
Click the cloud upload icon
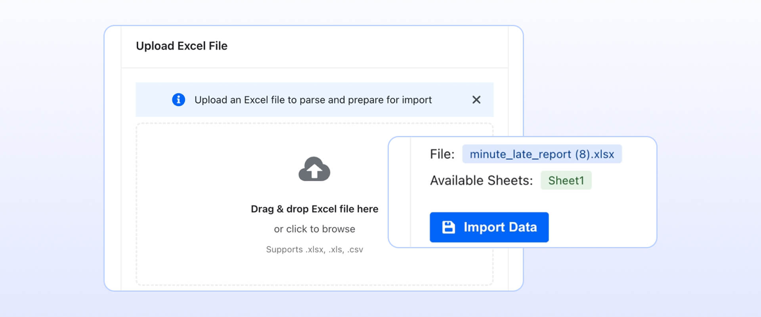[x=314, y=169]
